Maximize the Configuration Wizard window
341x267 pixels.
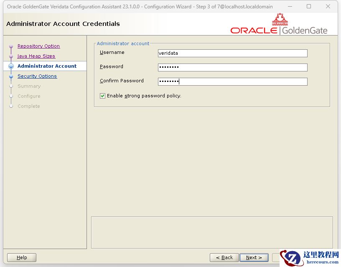[x=308, y=6]
